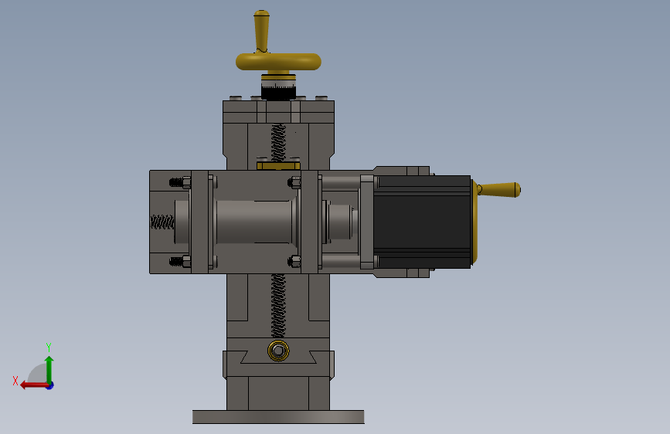Click the red X axis arrow of triad
670x434 pixels.
34,385
